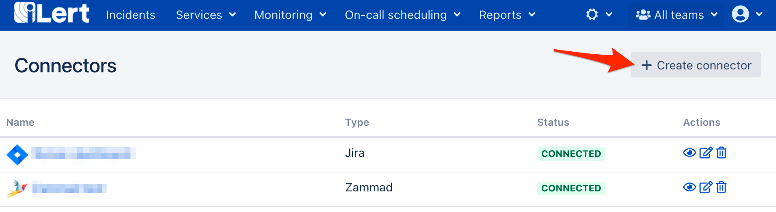
Task: Expand the Services dropdown
Action: pos(206,15)
